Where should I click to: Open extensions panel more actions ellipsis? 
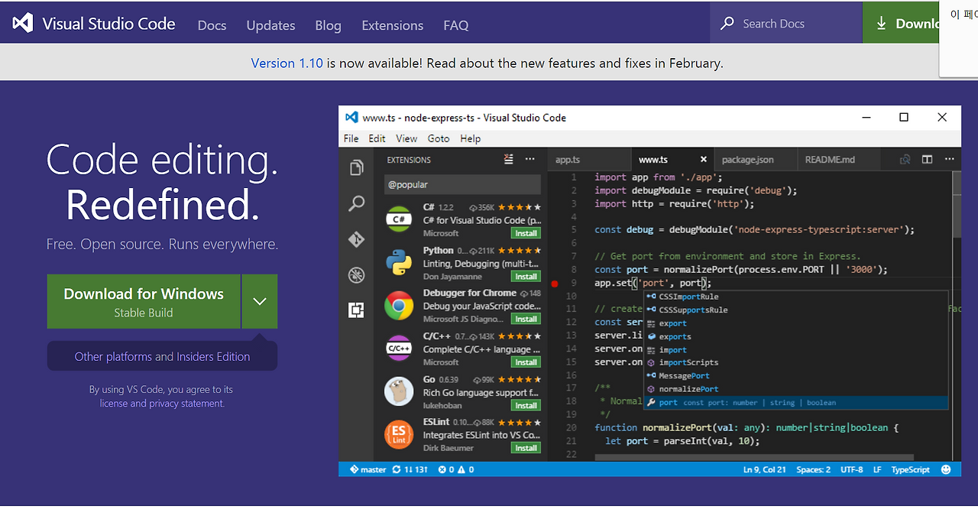[530, 159]
